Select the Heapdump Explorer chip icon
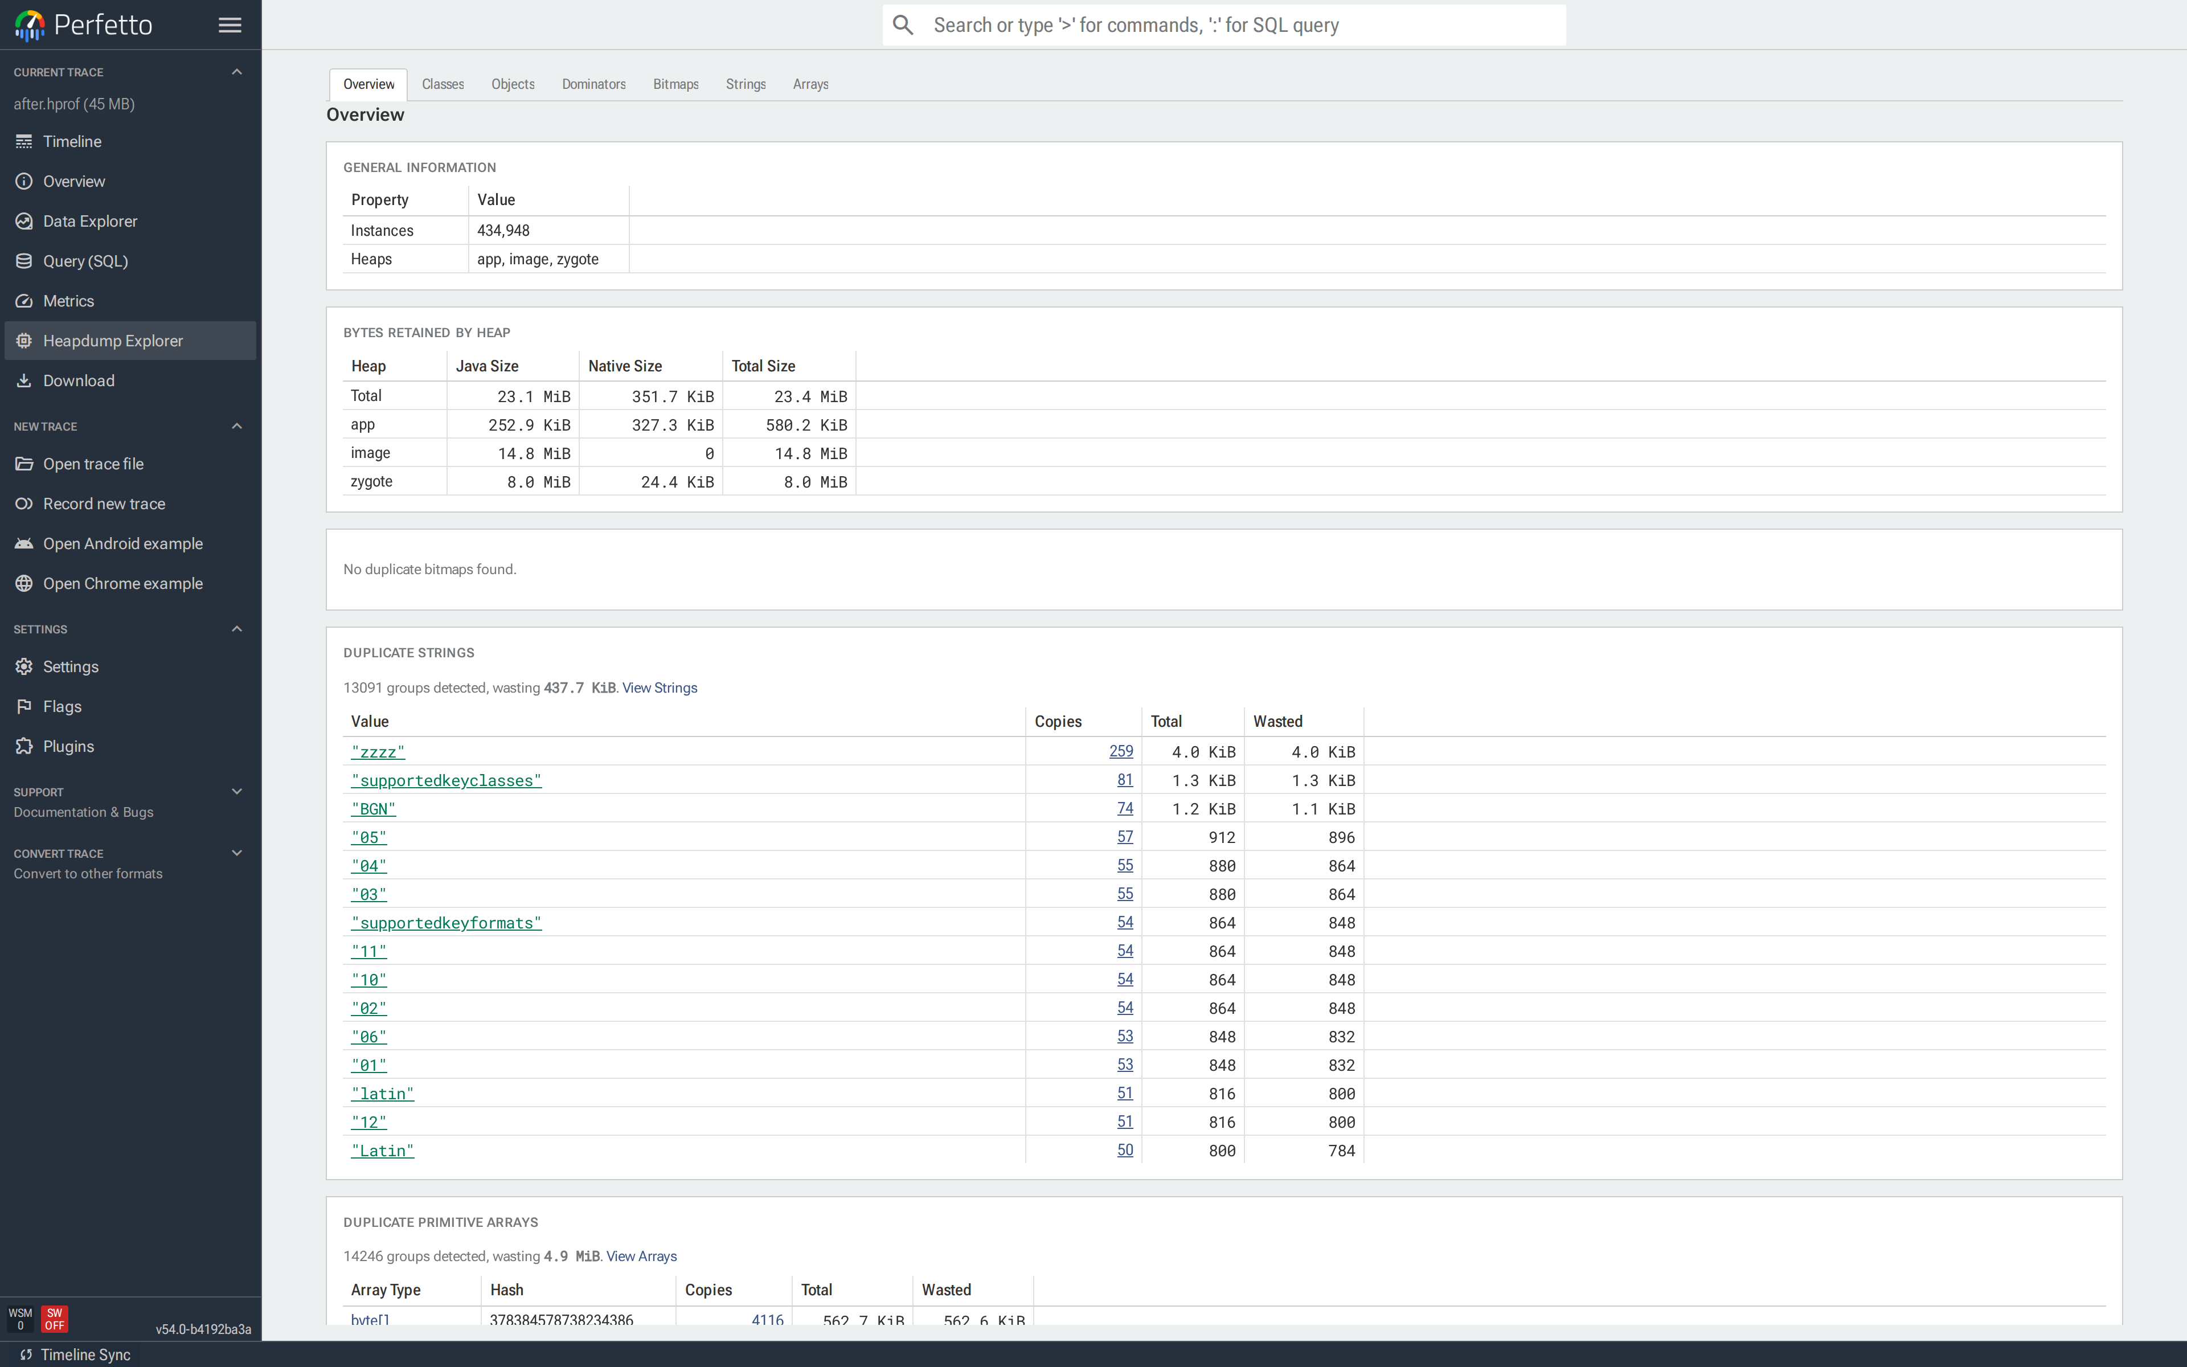 24,340
